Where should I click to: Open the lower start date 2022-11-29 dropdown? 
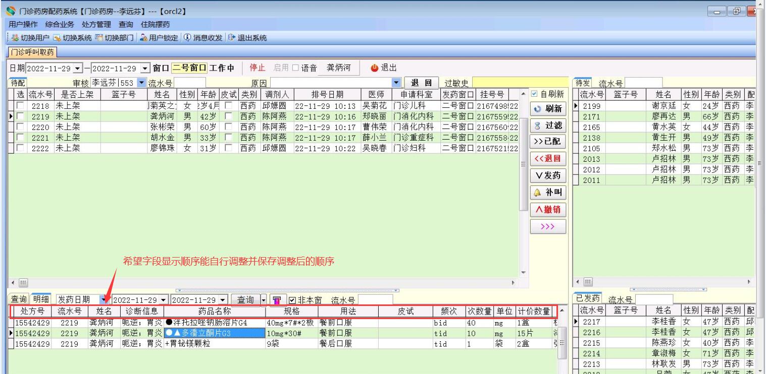(x=163, y=300)
